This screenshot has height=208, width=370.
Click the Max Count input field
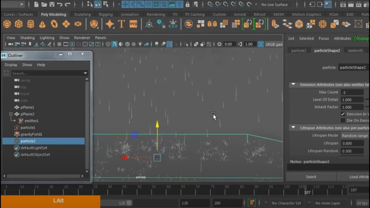click(x=352, y=92)
